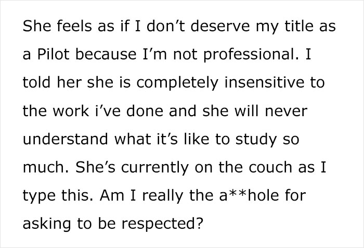Screen dimensions: 364x248
Task: Click the word "asking" on last line
Action: [x=43, y=225]
